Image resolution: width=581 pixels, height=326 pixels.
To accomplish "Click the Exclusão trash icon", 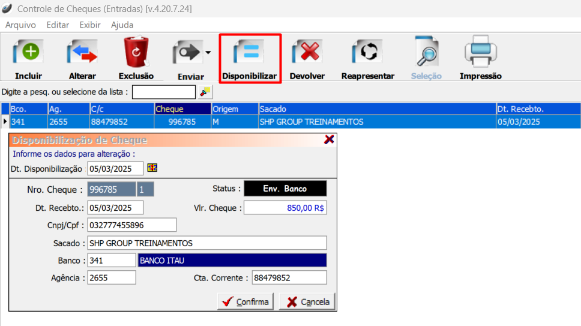I will [x=136, y=53].
